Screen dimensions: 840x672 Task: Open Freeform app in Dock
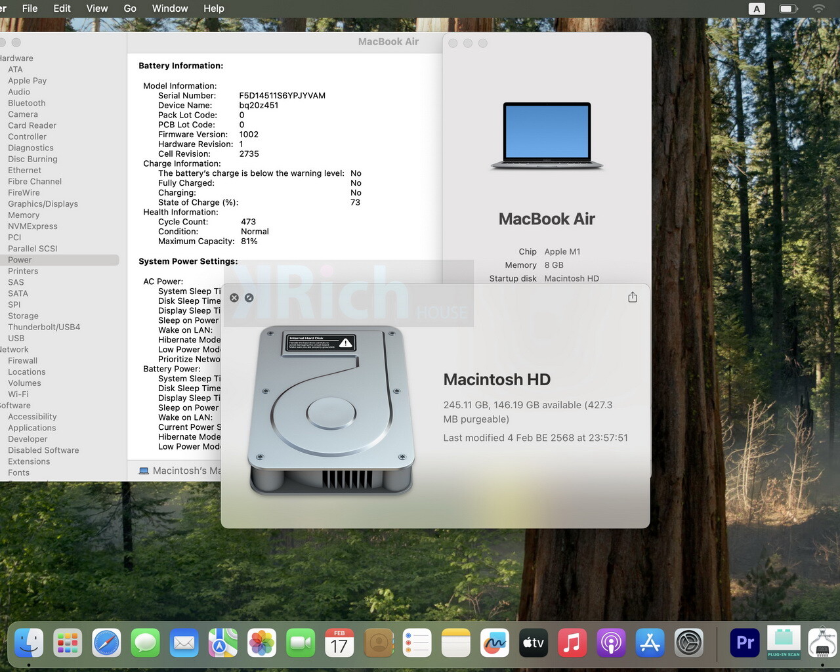[x=494, y=643]
